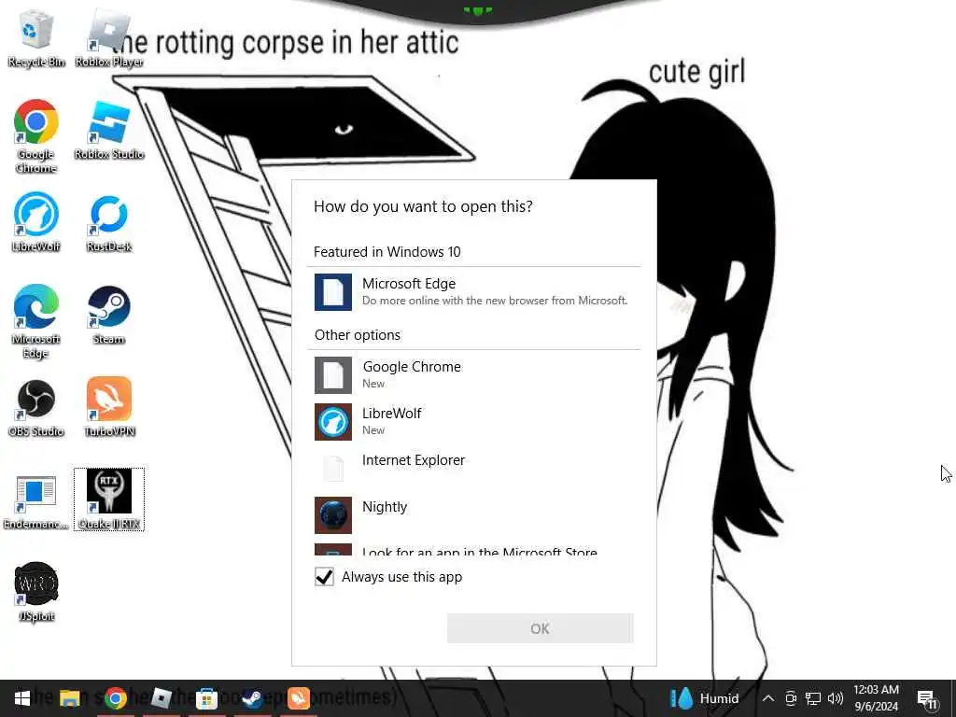This screenshot has width=956, height=717.
Task: Show hidden system tray icons
Action: 768,698
